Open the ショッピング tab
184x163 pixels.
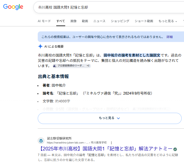point(120,21)
